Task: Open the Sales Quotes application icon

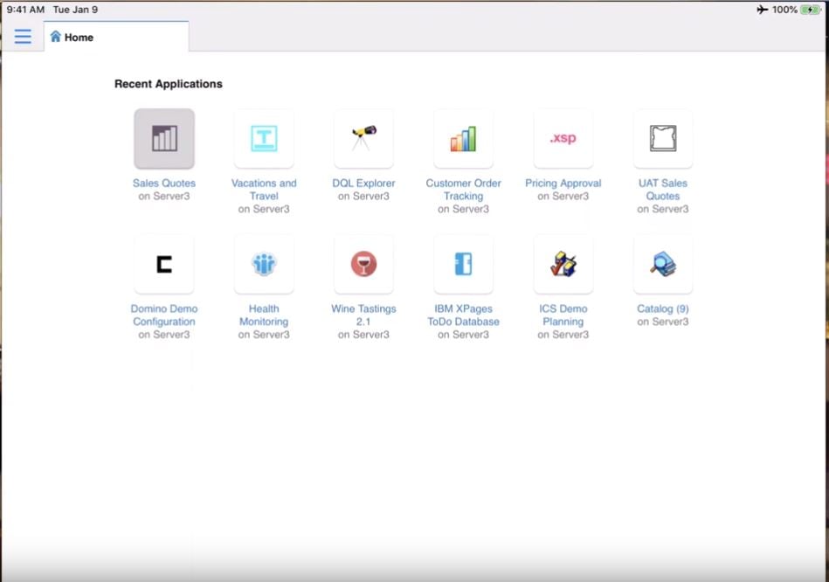Action: pos(164,138)
